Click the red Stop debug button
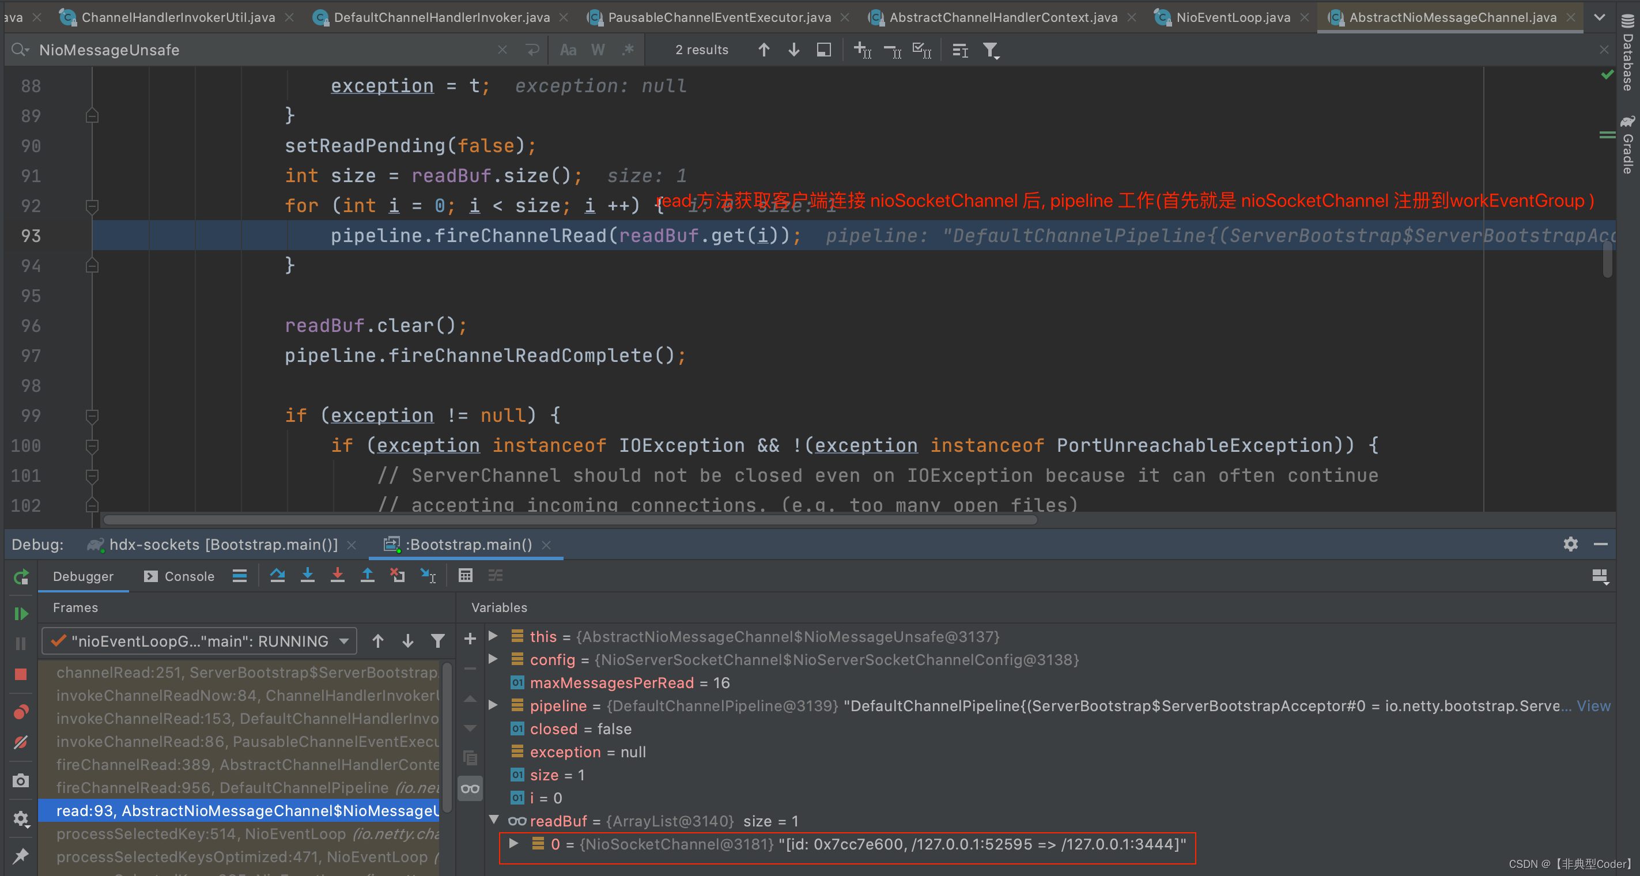This screenshot has height=876, width=1640. [x=20, y=674]
